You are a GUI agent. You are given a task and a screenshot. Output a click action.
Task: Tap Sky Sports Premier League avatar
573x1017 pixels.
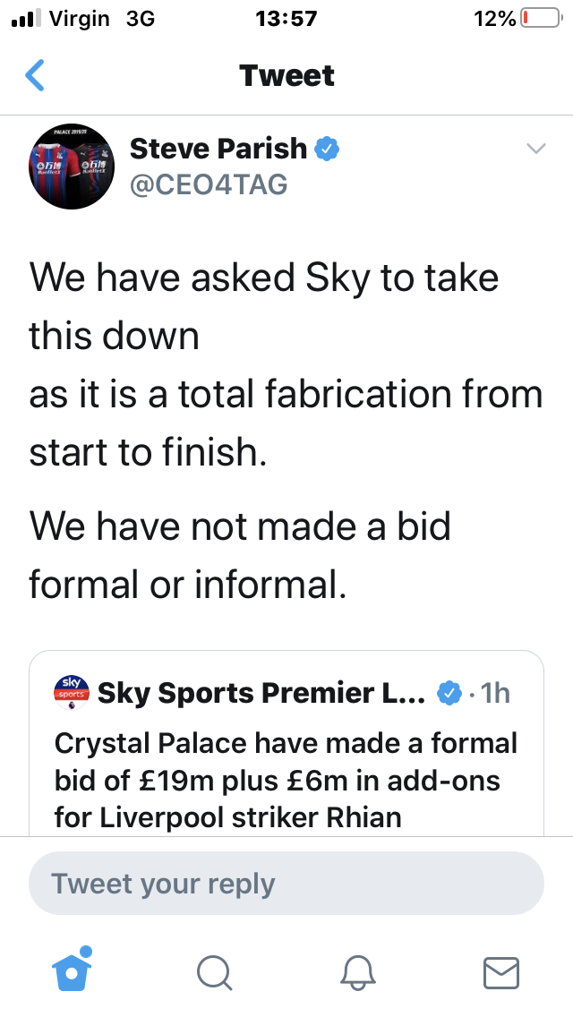(x=72, y=692)
